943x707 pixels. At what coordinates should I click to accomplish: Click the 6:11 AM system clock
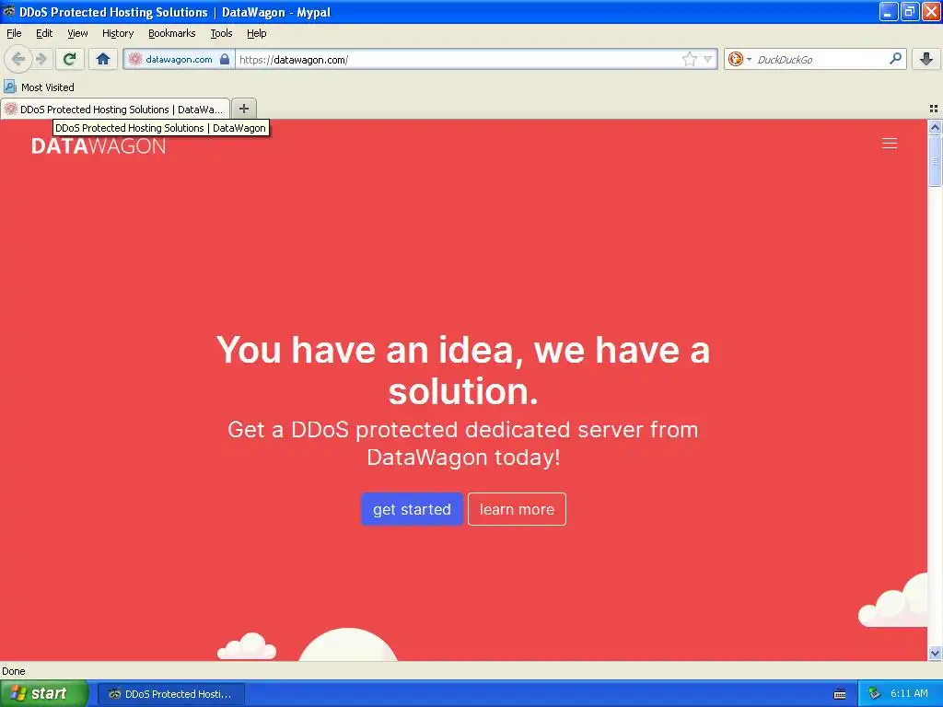(909, 694)
